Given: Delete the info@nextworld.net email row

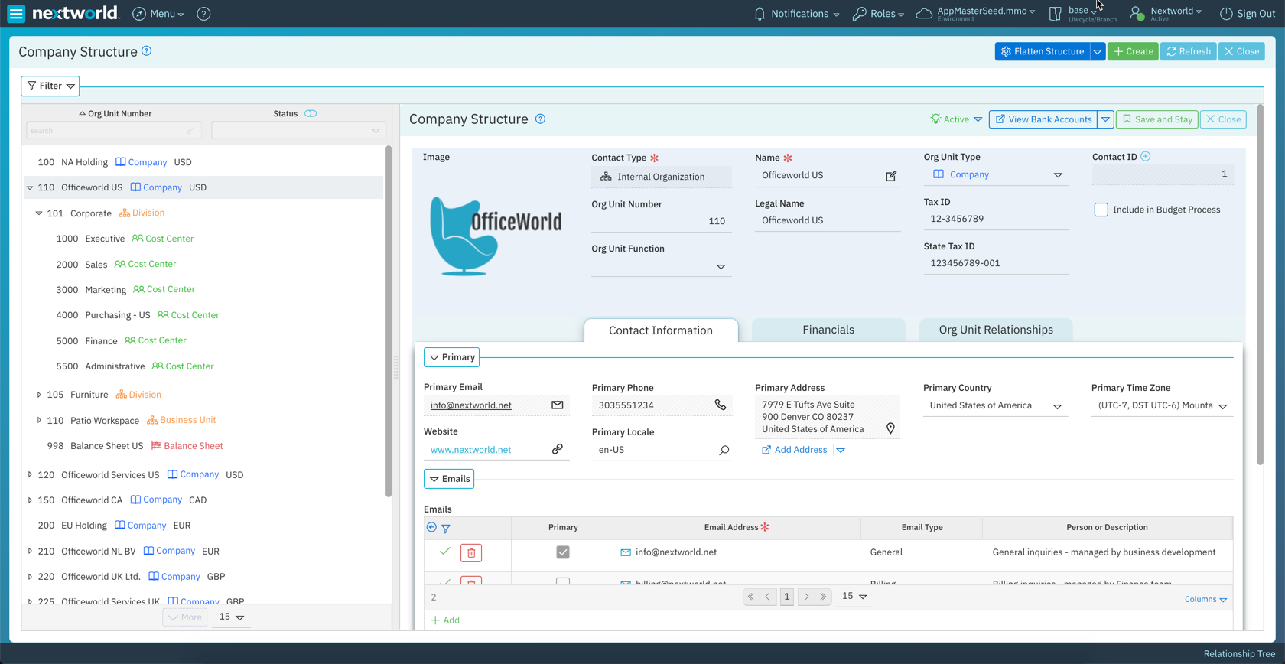Looking at the screenshot, I should (x=471, y=553).
